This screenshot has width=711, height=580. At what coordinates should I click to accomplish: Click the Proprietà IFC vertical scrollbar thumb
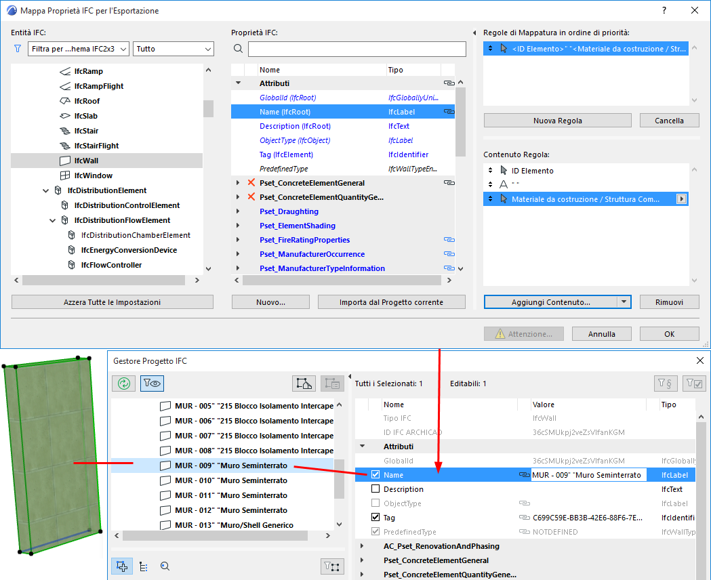[460, 121]
